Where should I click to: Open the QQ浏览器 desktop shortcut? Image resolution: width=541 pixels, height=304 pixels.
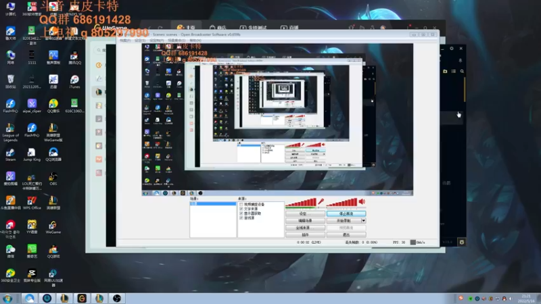(53, 155)
